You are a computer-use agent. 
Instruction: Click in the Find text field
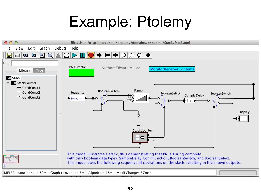coord(35,63)
